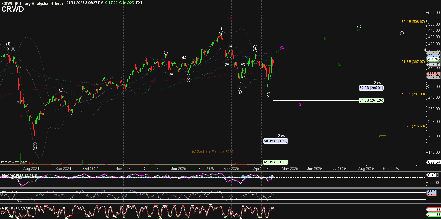Screen dimensions: 441x219
Task: Click the Apr-2025 date axis label
Action: (x=261, y=169)
